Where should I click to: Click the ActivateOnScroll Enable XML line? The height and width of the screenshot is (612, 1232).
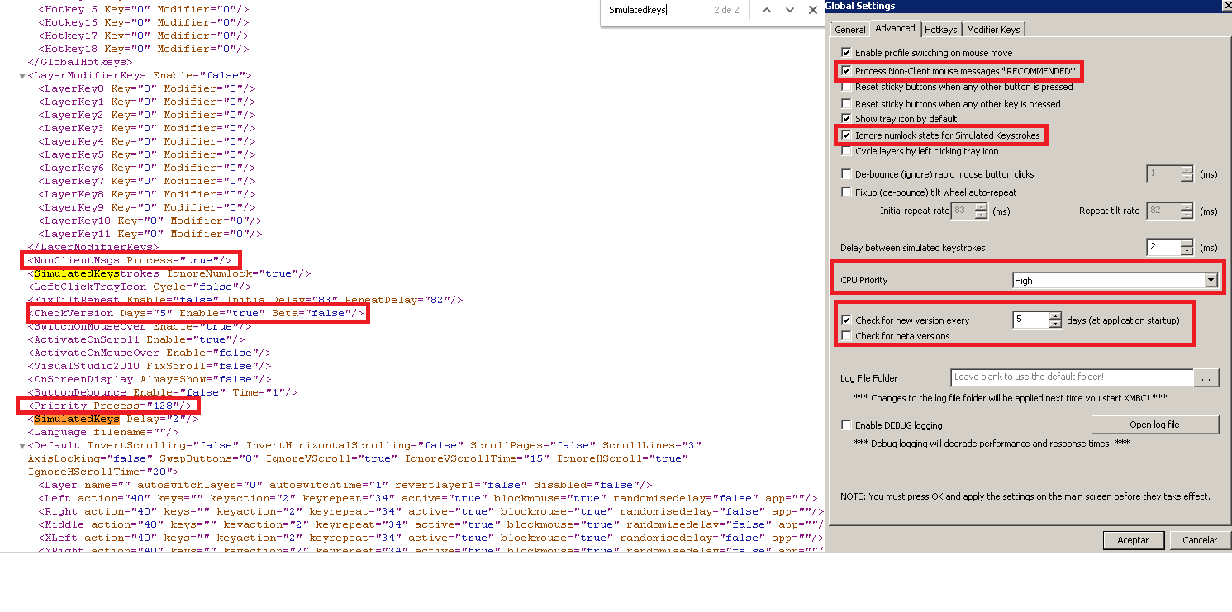(136, 339)
